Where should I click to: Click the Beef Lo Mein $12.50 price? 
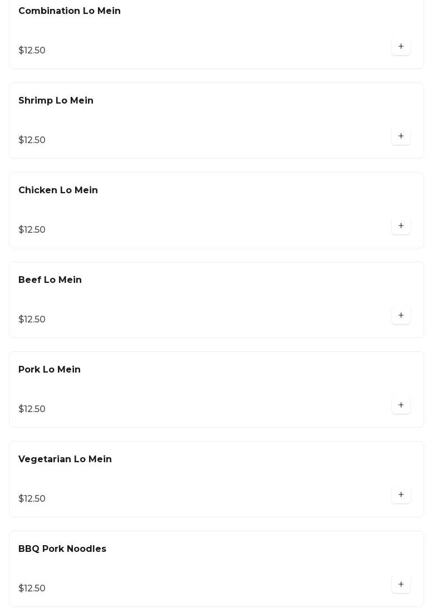coord(32,320)
